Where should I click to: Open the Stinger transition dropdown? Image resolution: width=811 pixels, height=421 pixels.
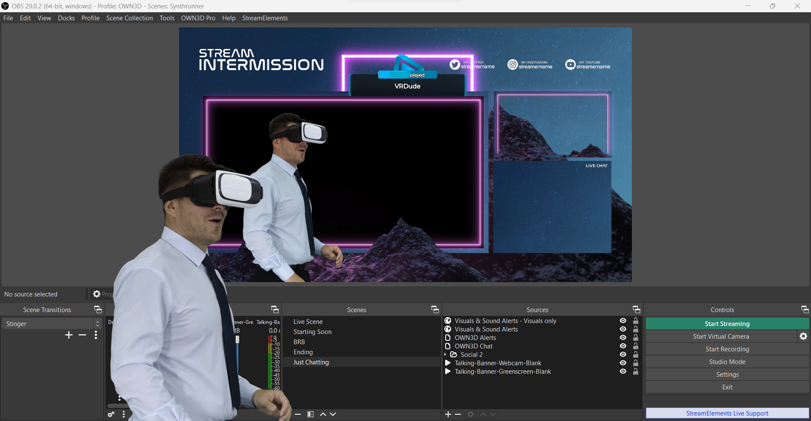coord(52,323)
